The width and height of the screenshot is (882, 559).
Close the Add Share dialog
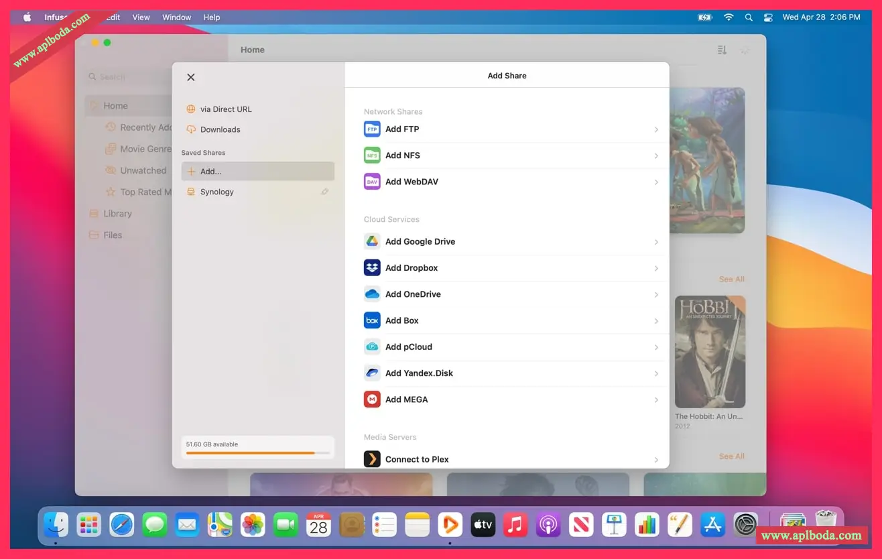pyautogui.click(x=191, y=77)
